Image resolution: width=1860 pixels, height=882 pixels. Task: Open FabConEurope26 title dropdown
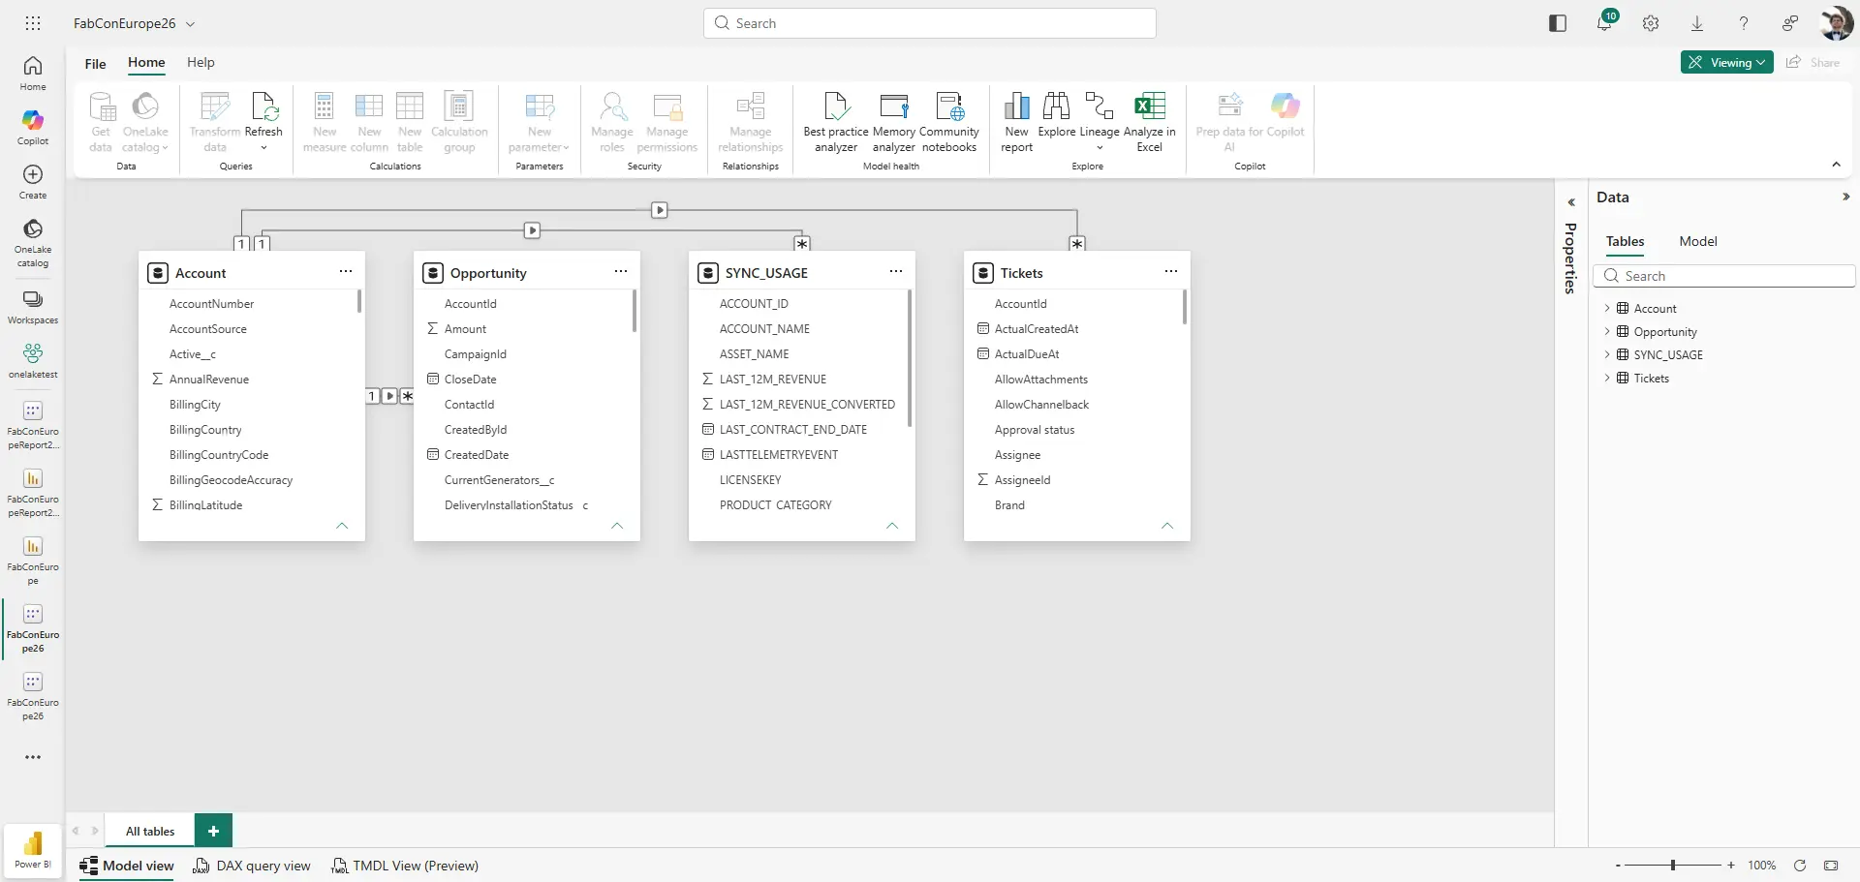pos(190,23)
